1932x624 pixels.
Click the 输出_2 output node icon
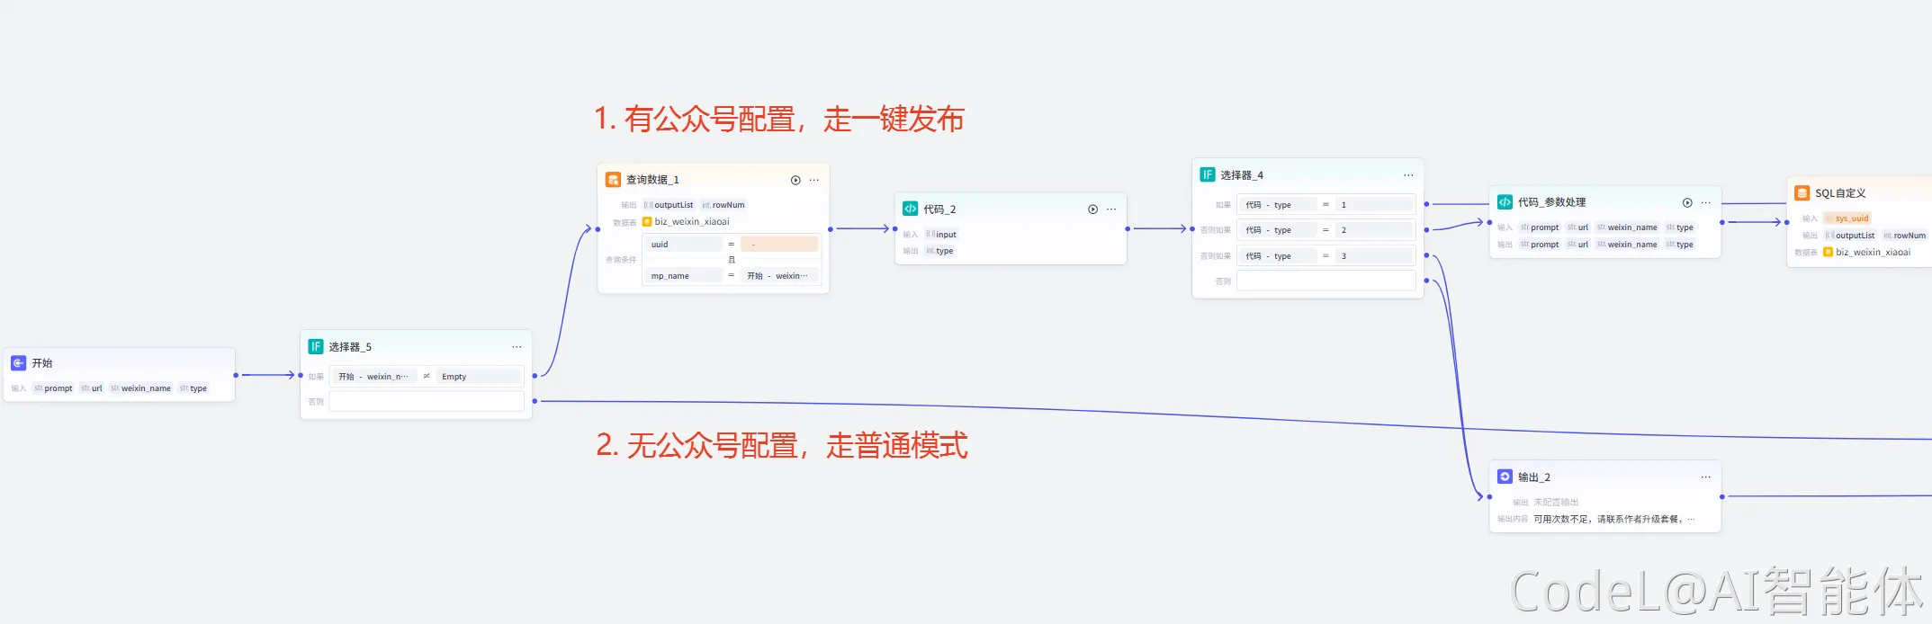pos(1505,477)
